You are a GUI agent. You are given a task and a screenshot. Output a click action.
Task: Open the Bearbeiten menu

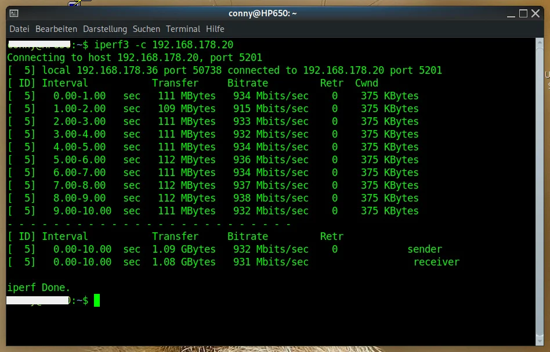click(x=56, y=29)
